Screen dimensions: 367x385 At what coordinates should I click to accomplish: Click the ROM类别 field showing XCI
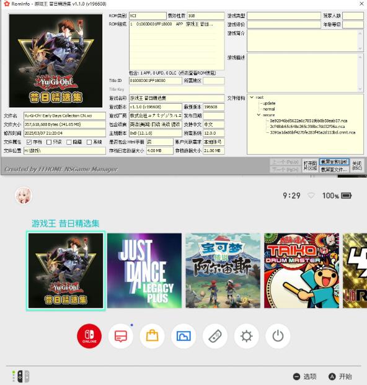click(148, 16)
